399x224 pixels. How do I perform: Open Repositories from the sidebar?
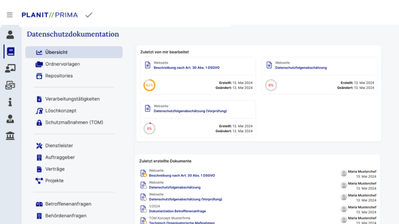tap(59, 75)
